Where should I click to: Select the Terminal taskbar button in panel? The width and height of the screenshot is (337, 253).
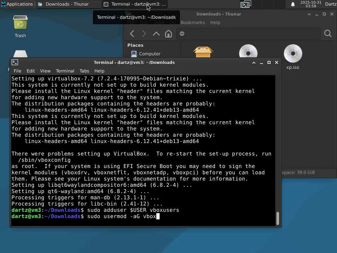point(135,4)
